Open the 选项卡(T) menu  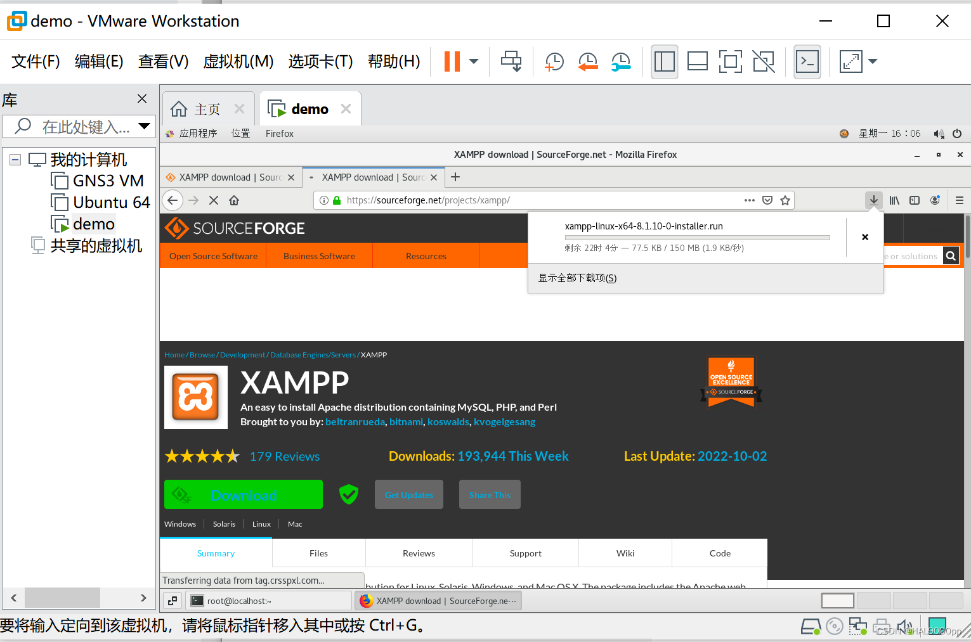[320, 61]
